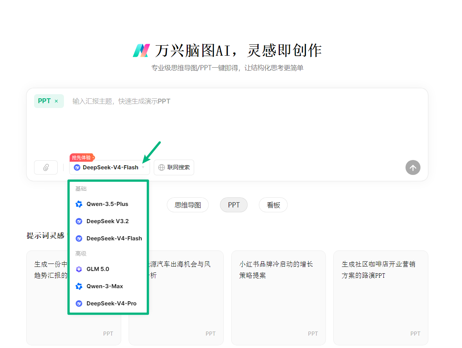This screenshot has width=462, height=348.
Task: Click the PPT label on the 咖啡店 card
Action: [x=415, y=334]
